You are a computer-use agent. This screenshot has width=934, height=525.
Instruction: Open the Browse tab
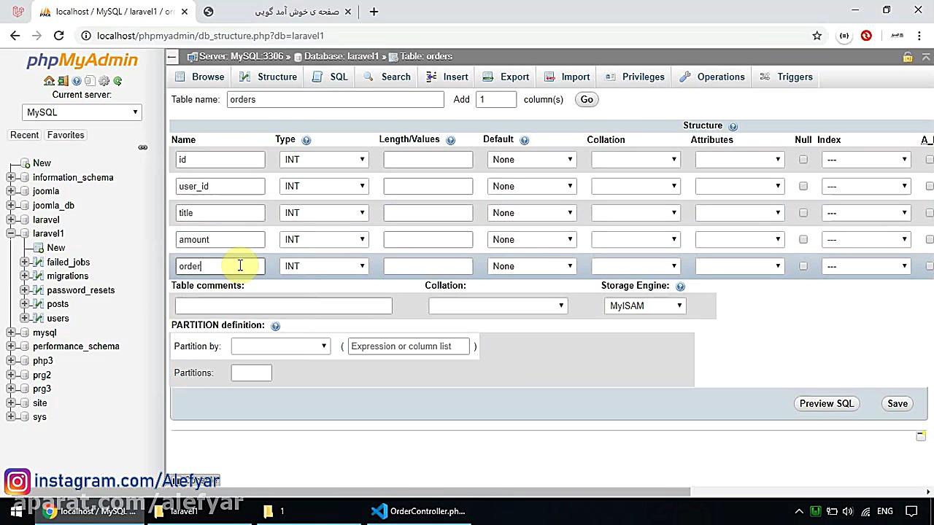click(x=200, y=77)
